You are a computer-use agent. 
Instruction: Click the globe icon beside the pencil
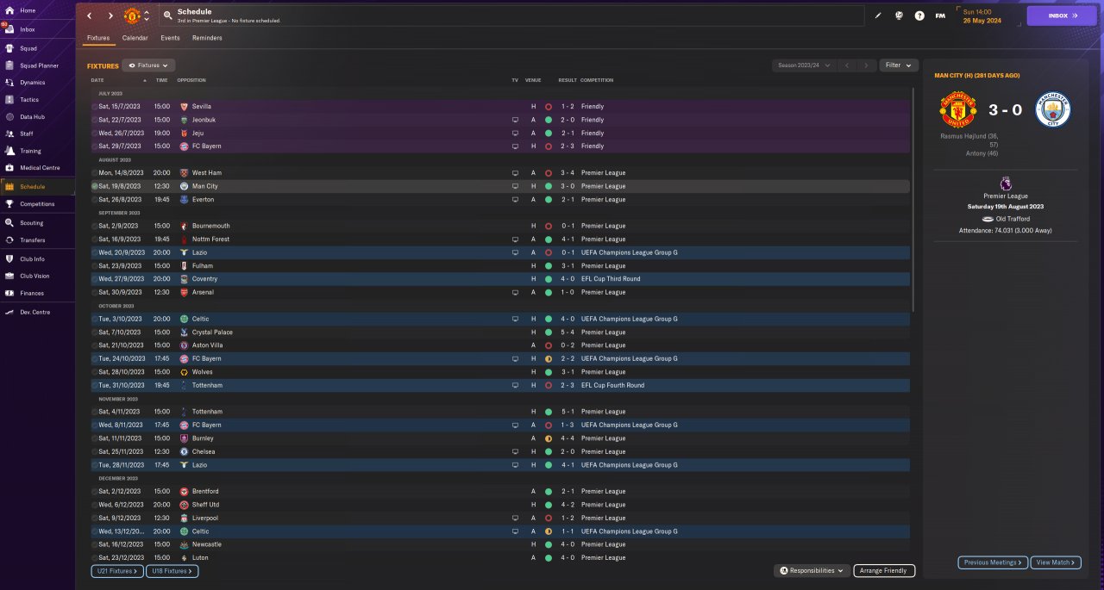[899, 16]
